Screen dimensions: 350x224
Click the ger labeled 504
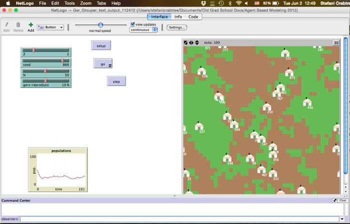pos(234,124)
